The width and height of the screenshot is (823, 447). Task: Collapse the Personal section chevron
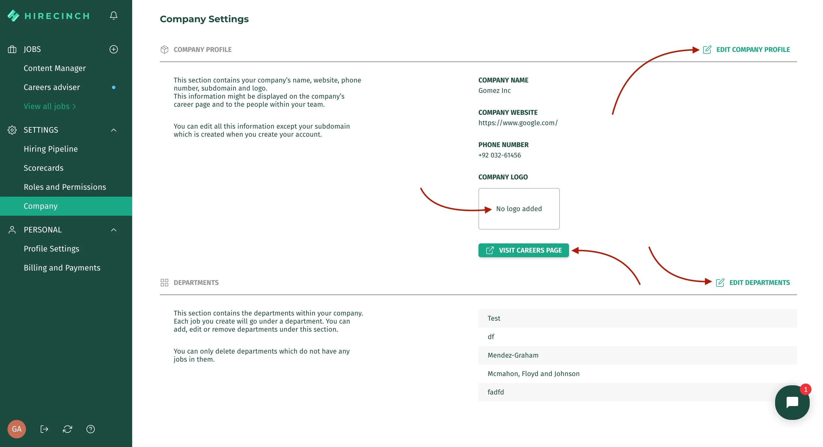[113, 230]
